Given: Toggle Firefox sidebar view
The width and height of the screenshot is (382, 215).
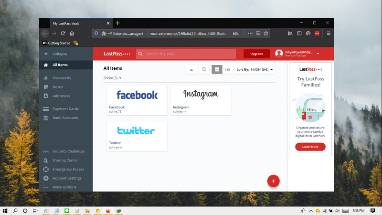Looking at the screenshot, I should [299, 33].
